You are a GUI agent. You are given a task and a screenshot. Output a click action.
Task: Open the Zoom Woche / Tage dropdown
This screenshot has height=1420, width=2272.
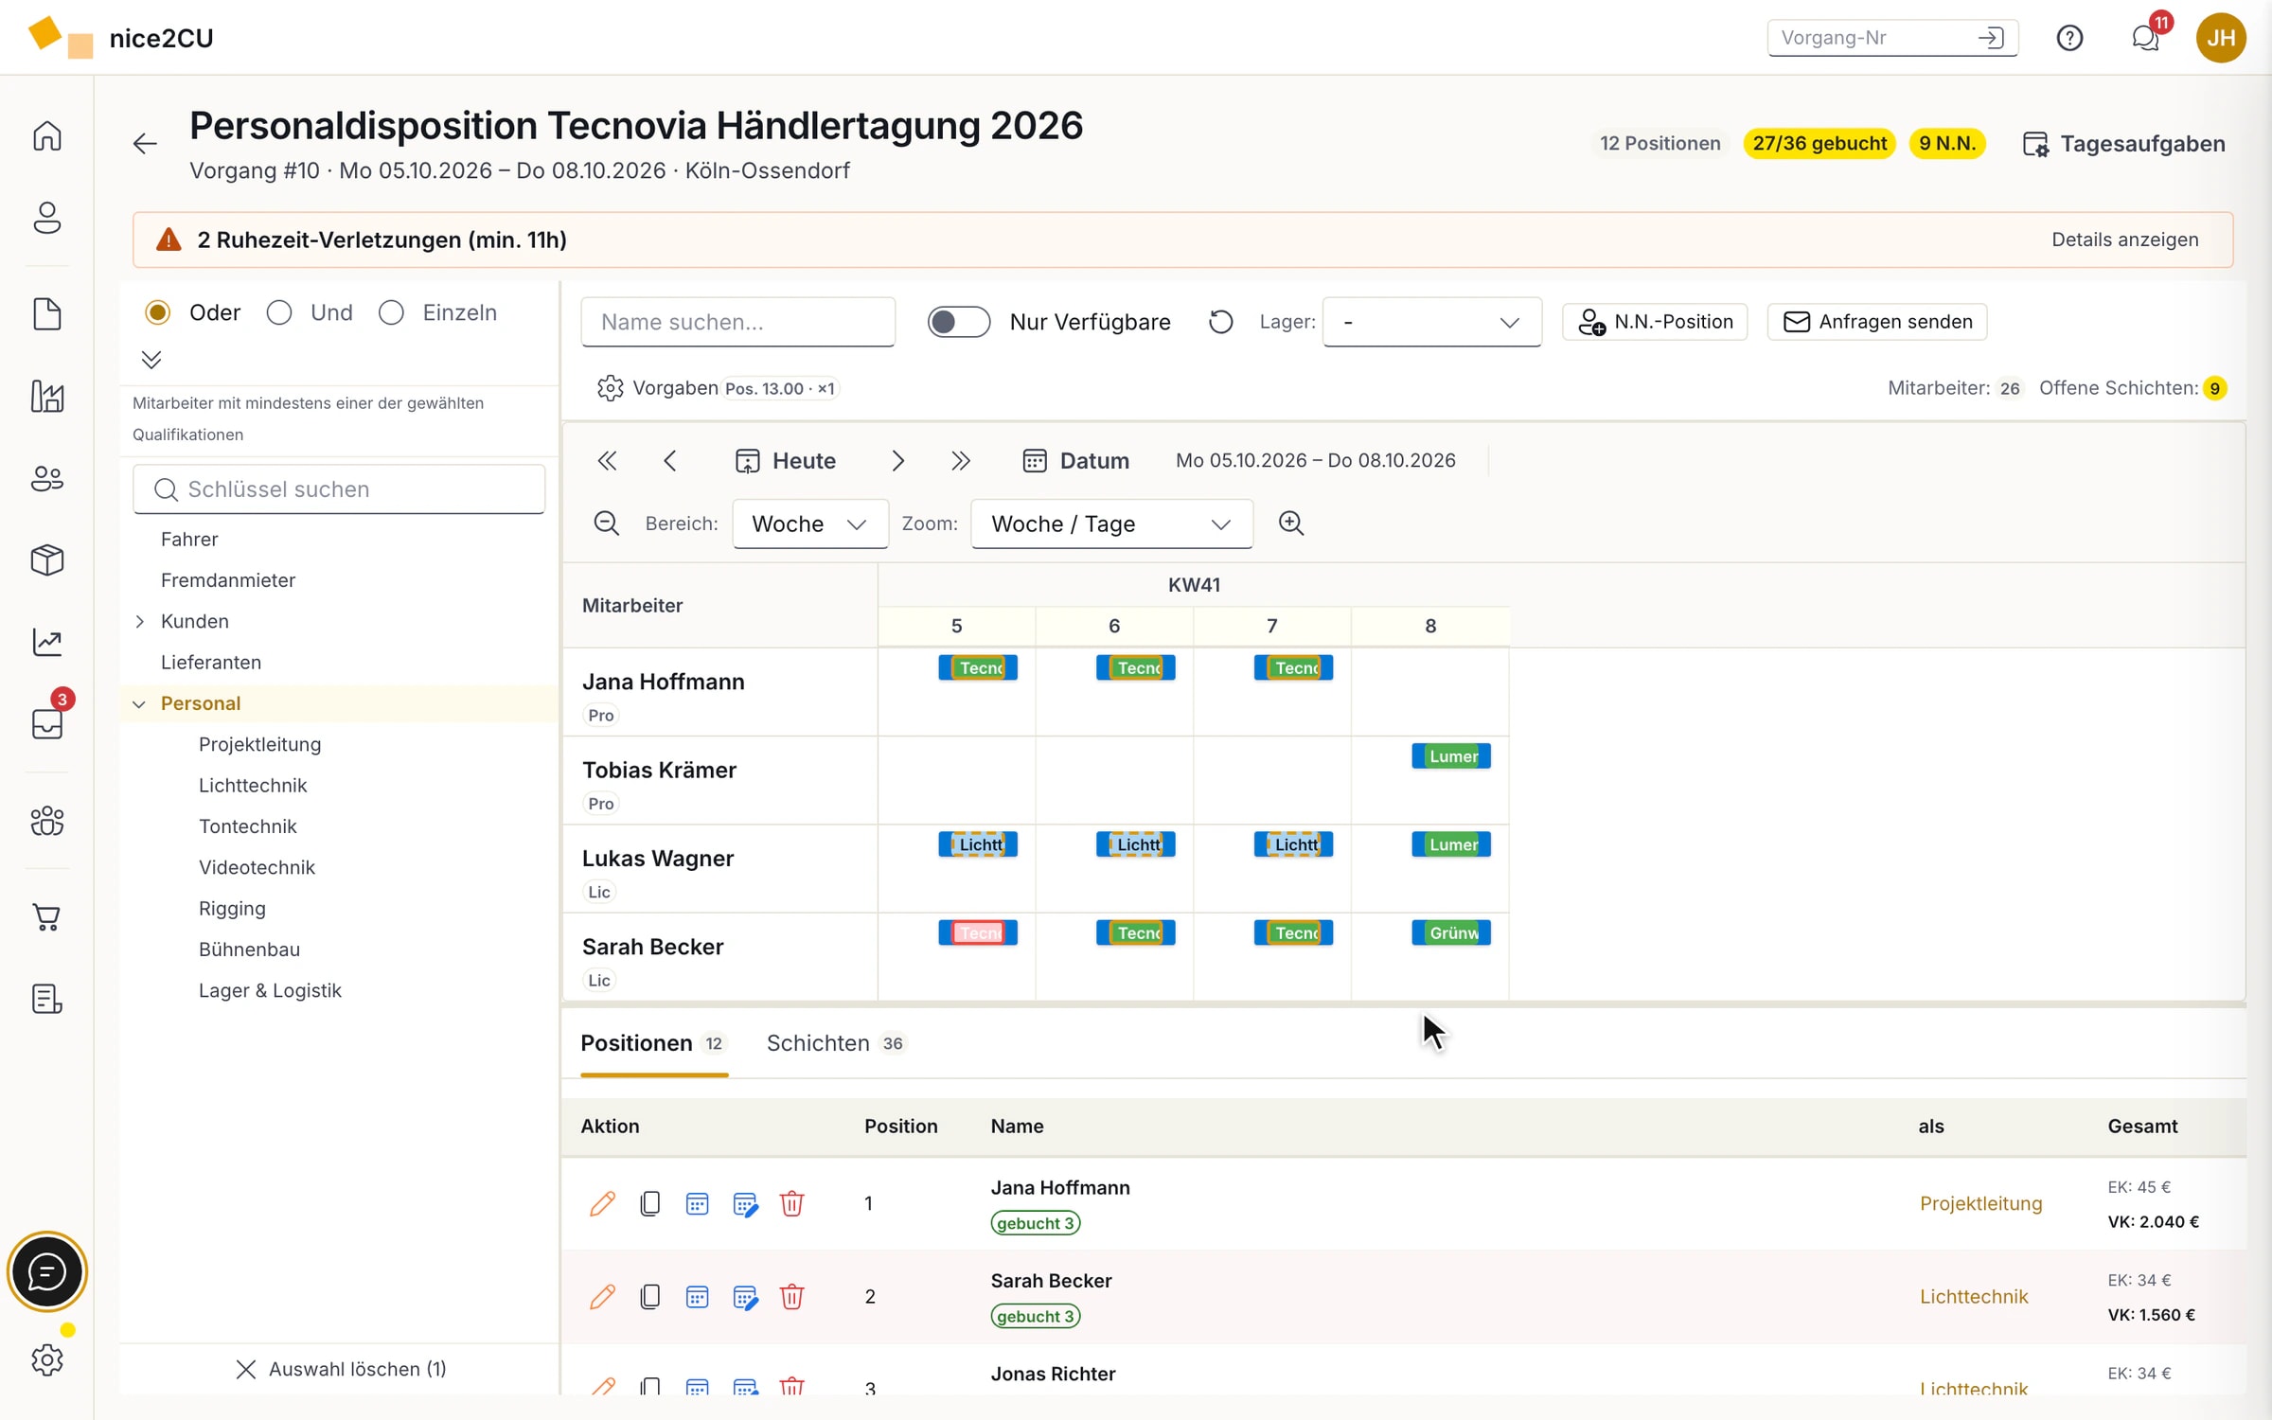(1111, 524)
